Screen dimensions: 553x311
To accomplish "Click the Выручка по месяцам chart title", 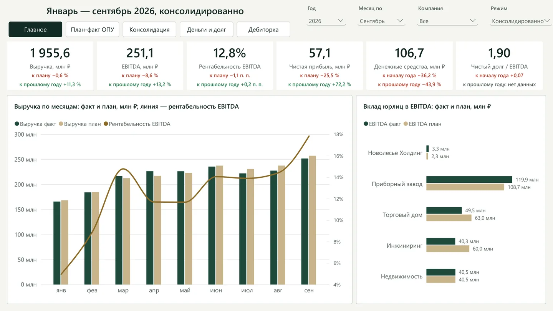I will pos(126,106).
